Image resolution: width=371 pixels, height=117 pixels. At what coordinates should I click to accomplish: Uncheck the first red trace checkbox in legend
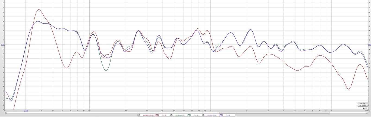[139, 115]
